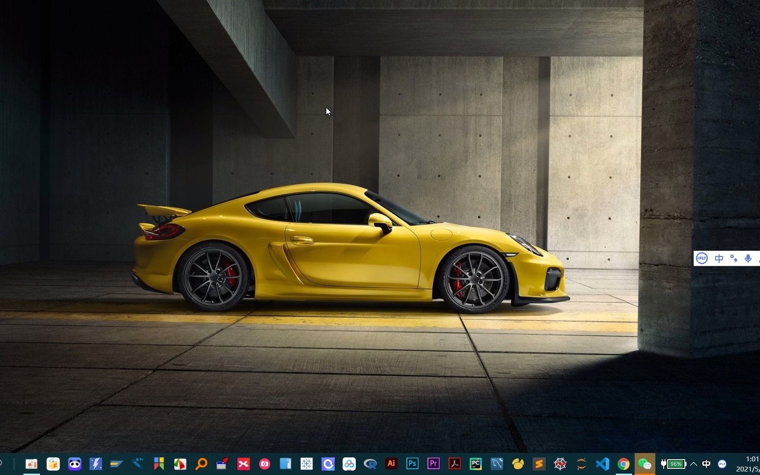760x475 pixels.
Task: Open the yellow paw-shaped app
Action: click(x=518, y=464)
